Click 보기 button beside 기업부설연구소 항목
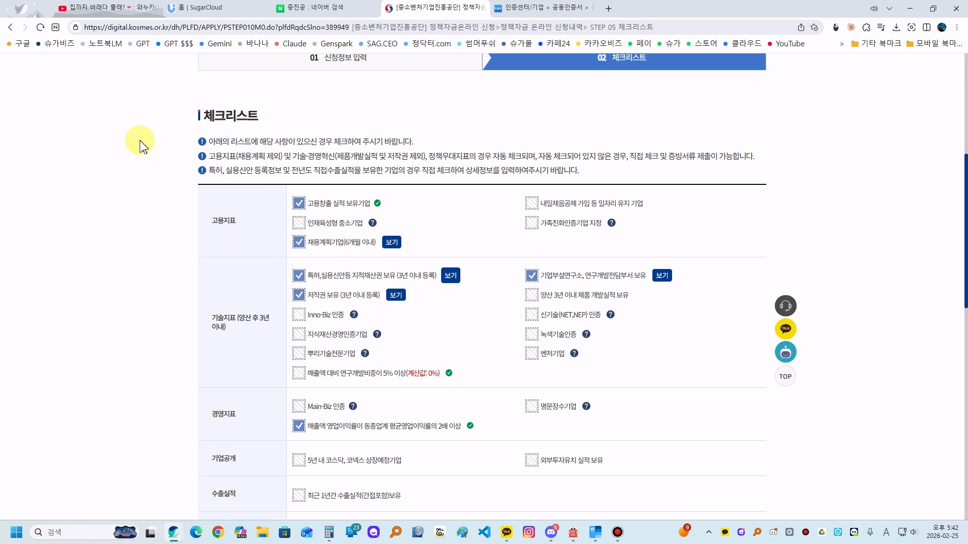 (x=661, y=276)
